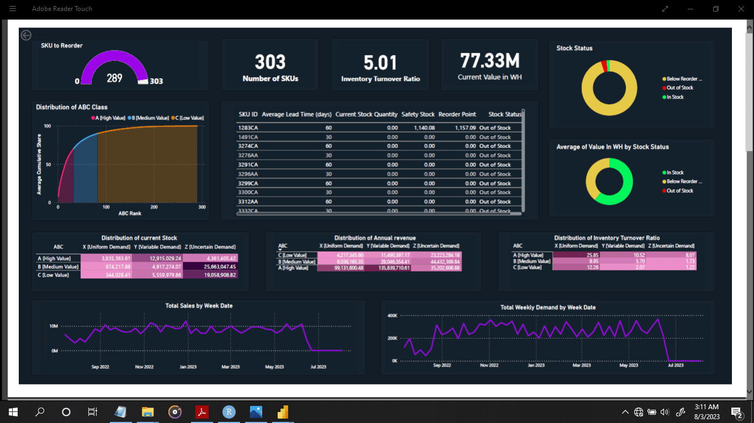Open the Adobe Reader Touch hamburger menu
This screenshot has width=754, height=423.
coord(13,9)
